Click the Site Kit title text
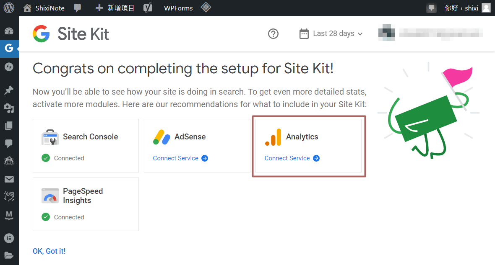This screenshot has height=265, width=495. click(83, 34)
